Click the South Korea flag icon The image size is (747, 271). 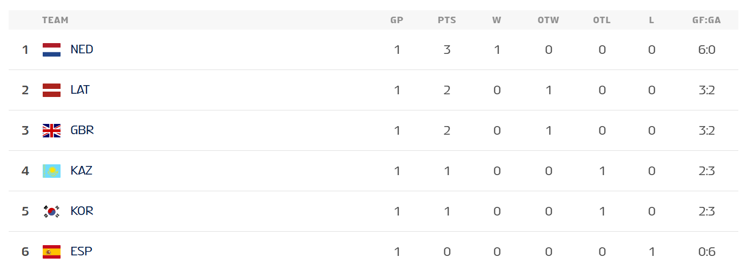(x=51, y=212)
